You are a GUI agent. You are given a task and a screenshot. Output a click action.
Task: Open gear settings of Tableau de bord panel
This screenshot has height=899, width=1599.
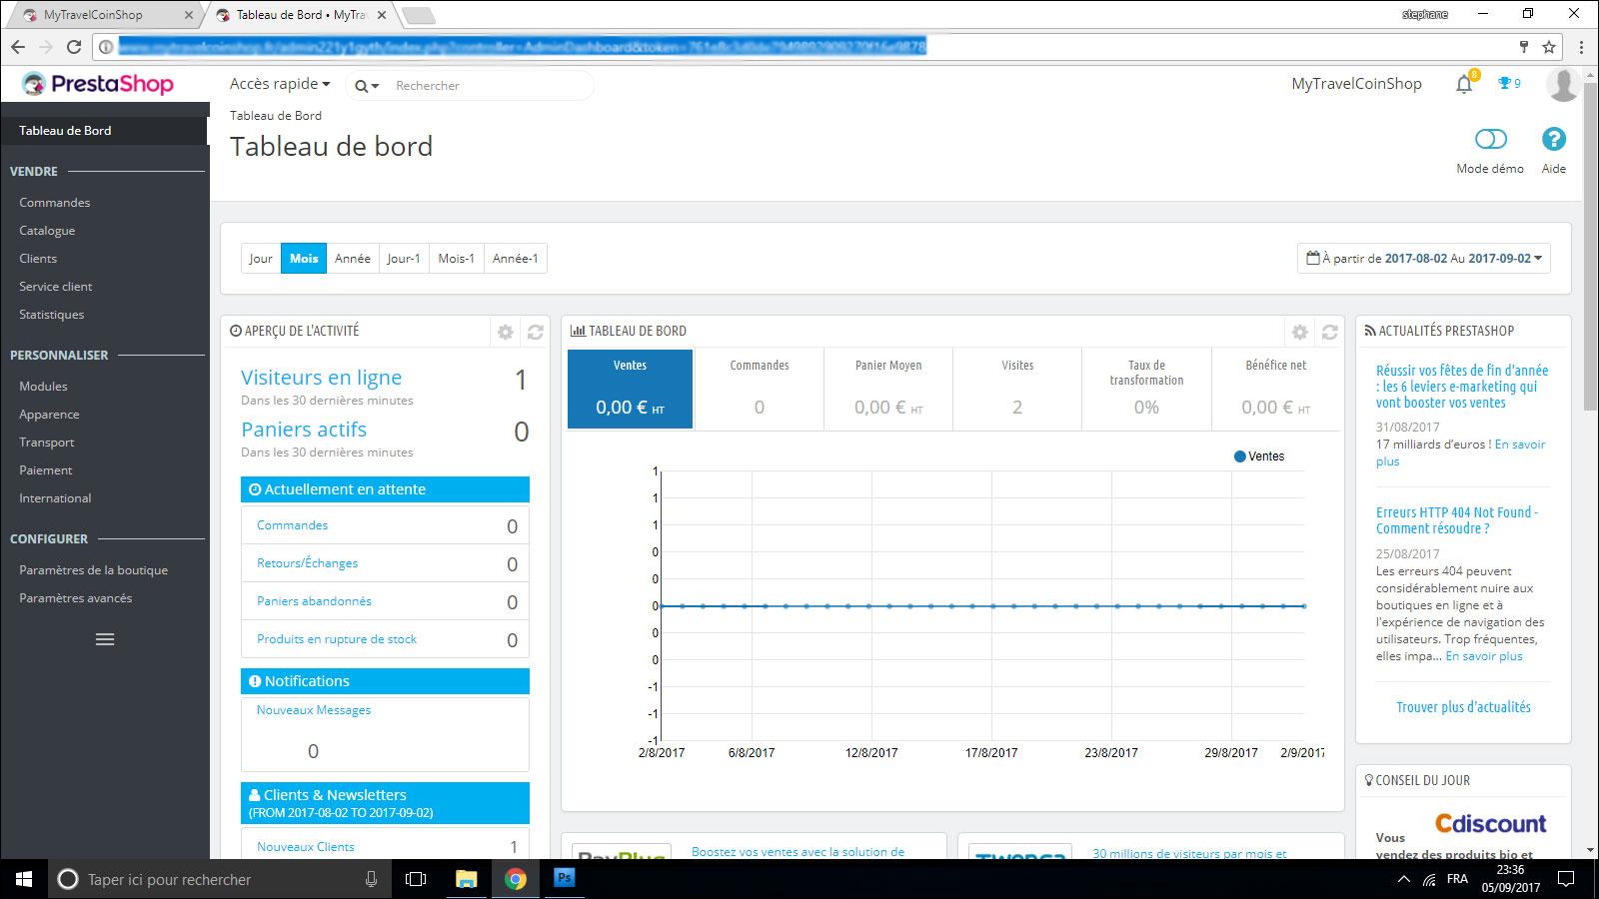pos(1299,332)
